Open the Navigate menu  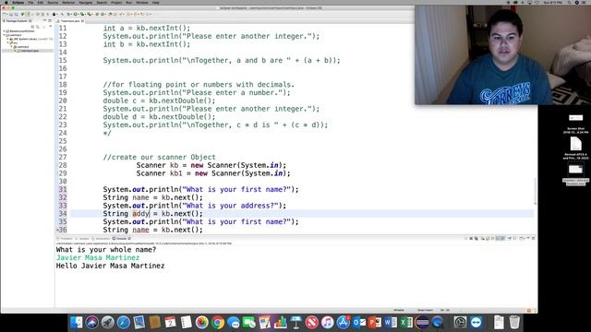pyautogui.click(x=86, y=2)
